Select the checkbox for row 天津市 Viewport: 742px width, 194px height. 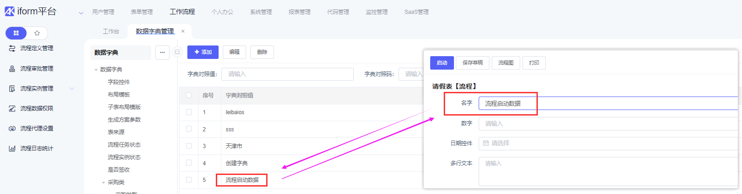pyautogui.click(x=189, y=146)
